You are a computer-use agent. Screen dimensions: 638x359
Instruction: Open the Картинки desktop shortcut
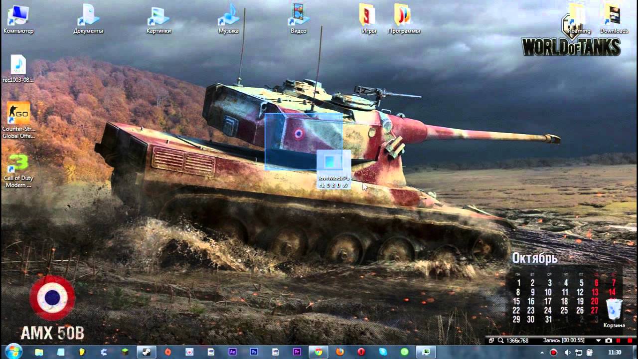tap(159, 19)
